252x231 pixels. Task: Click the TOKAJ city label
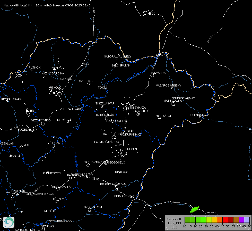click(x=102, y=88)
